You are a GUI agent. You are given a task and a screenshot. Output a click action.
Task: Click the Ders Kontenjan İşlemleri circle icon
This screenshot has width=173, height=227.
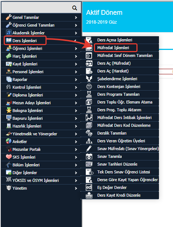click(x=89, y=87)
